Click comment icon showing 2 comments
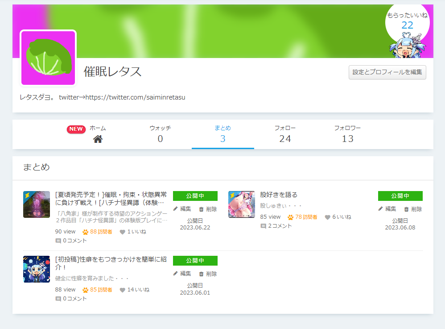This screenshot has width=445, height=329. [263, 226]
